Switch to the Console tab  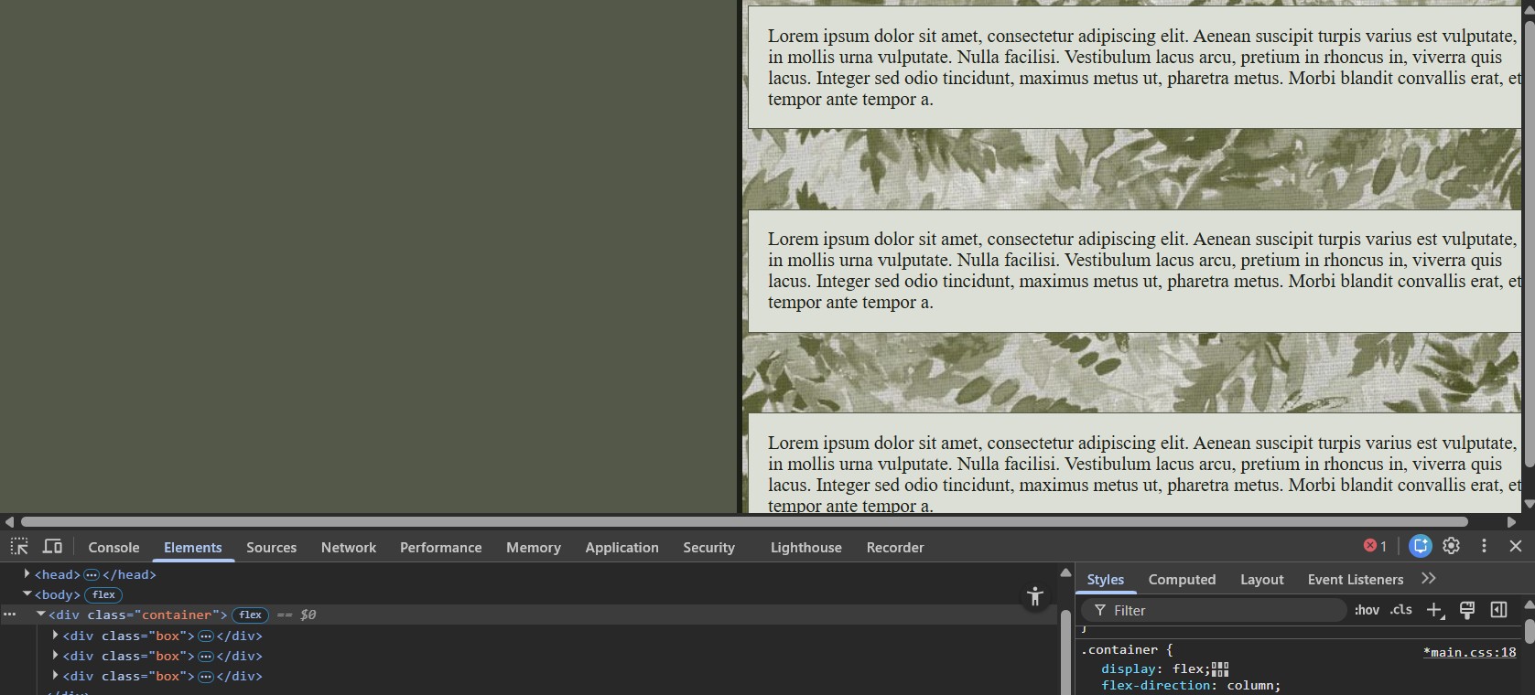click(114, 548)
